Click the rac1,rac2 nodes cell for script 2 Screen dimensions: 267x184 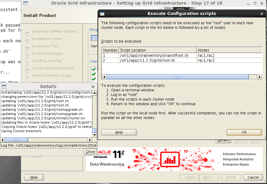click(x=229, y=60)
